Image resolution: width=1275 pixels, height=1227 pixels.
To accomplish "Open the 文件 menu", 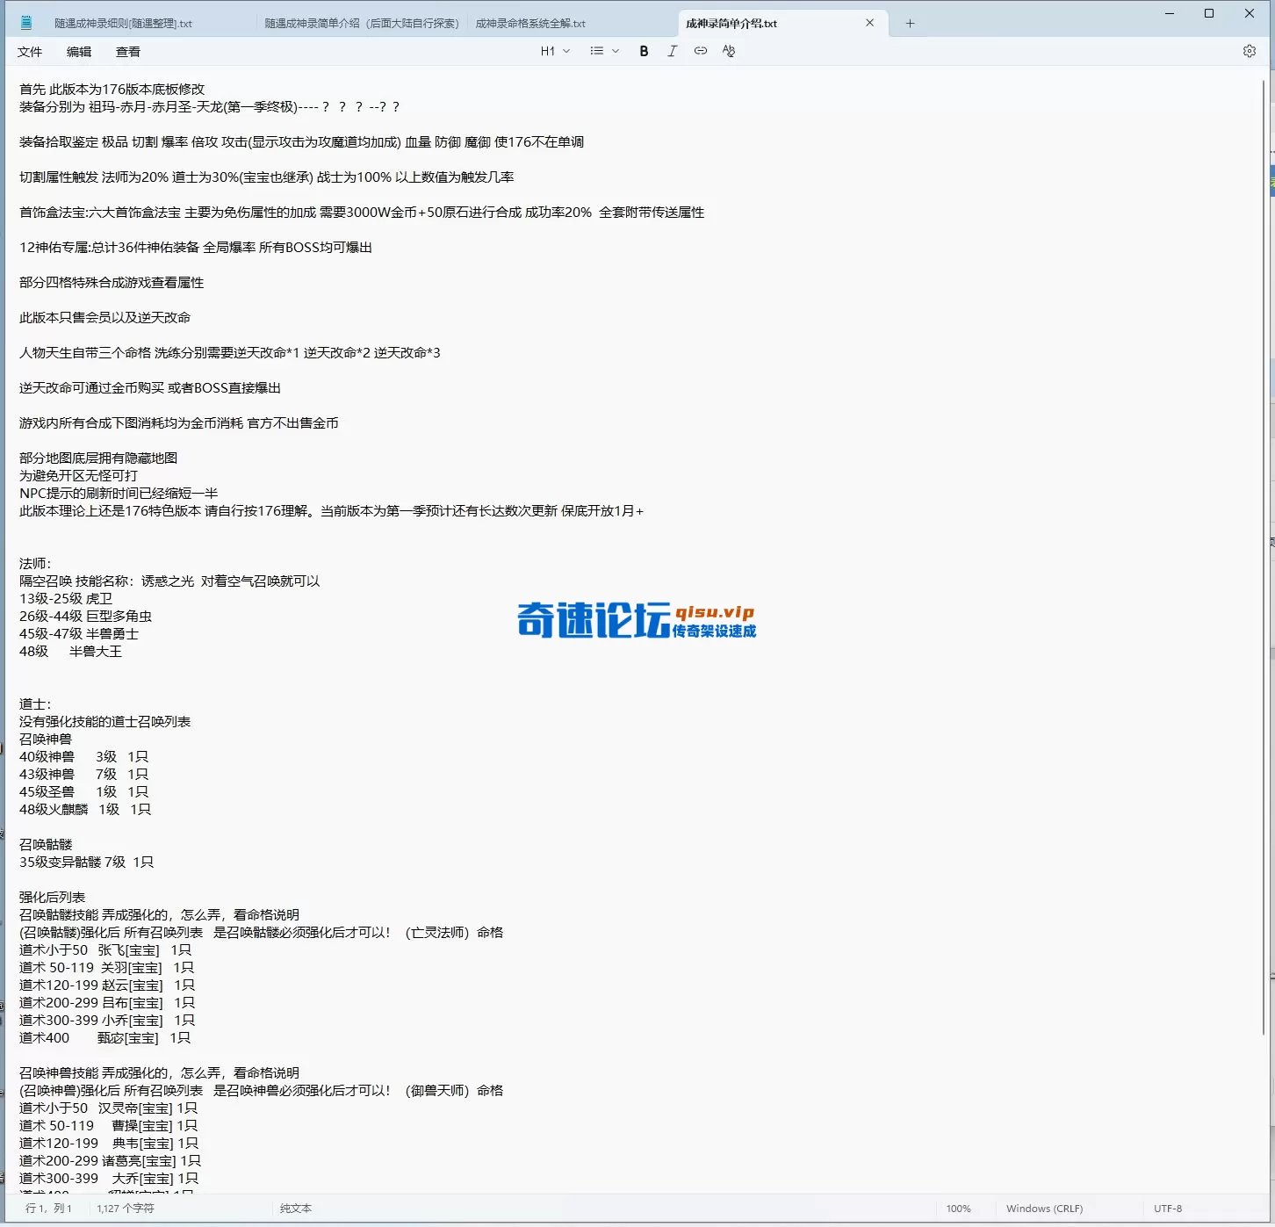I will [30, 51].
